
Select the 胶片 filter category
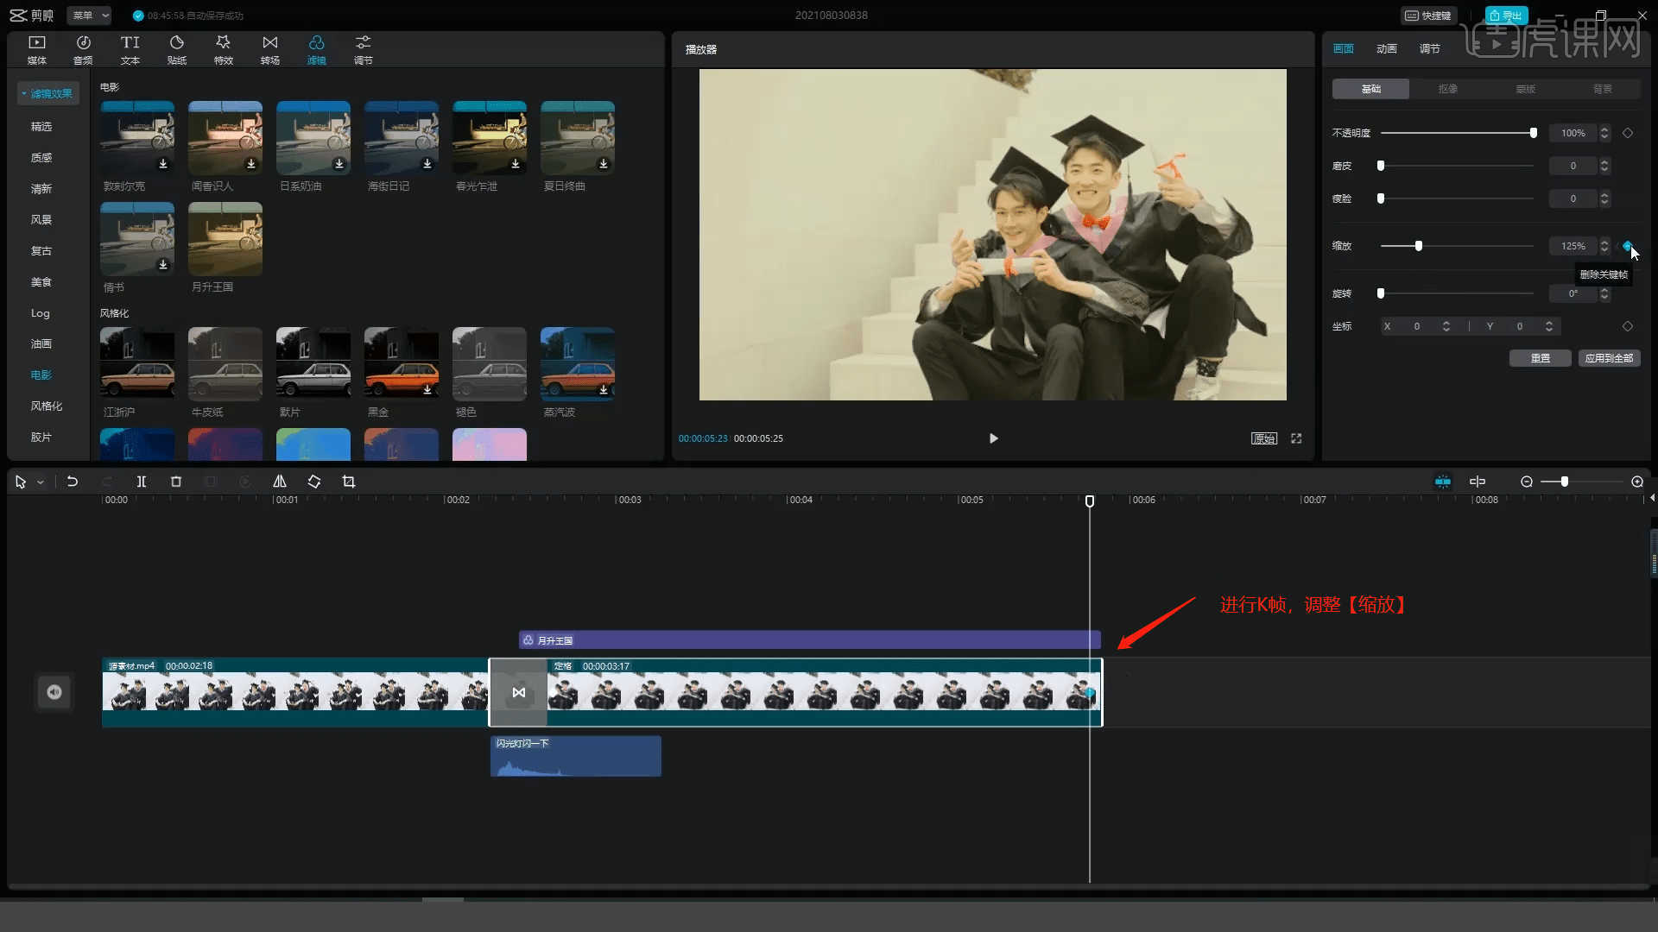click(41, 438)
